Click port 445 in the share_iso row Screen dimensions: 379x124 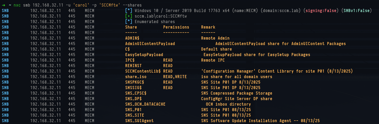click(72, 77)
